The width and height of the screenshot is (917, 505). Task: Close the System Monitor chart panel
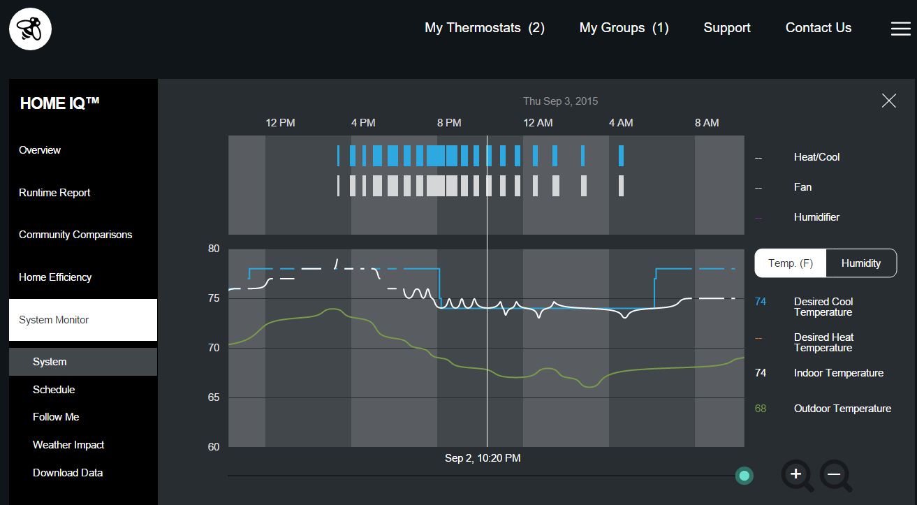(888, 101)
